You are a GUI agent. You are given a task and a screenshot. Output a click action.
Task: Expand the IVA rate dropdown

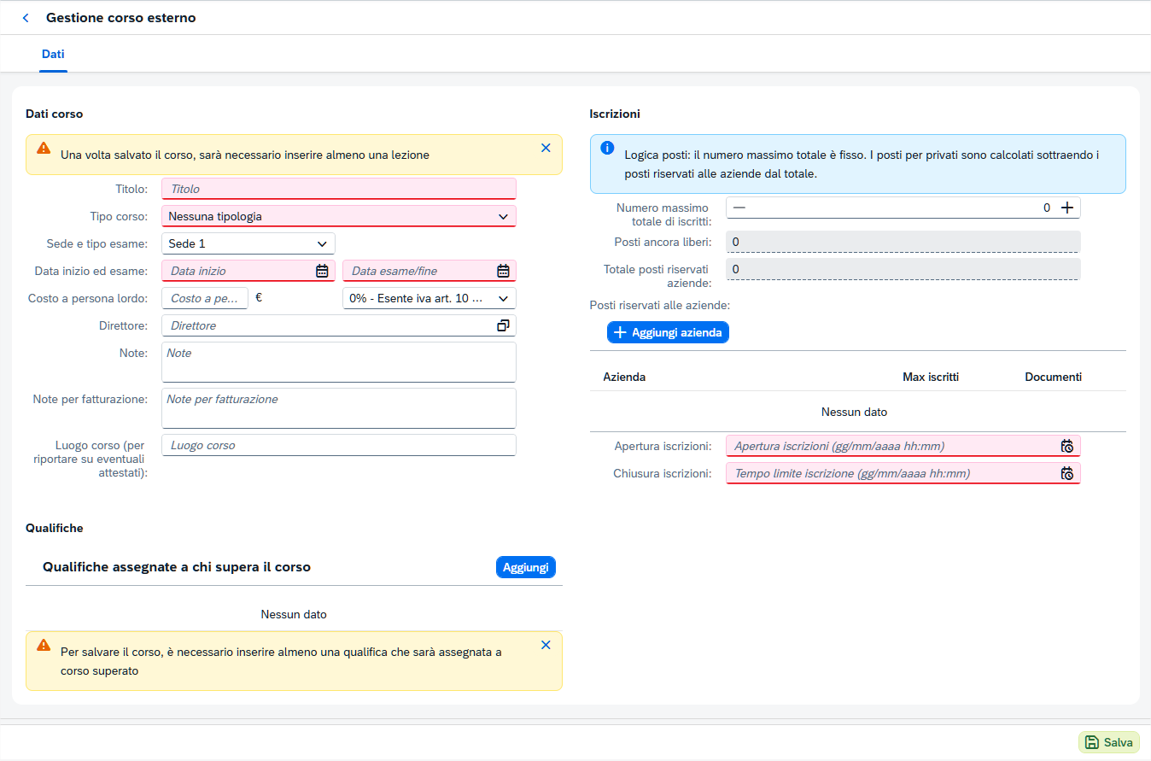[x=429, y=298]
